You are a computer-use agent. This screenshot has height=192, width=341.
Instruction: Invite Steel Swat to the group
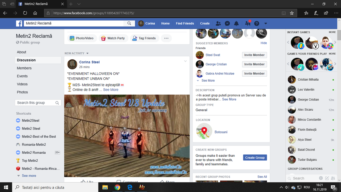(254, 55)
